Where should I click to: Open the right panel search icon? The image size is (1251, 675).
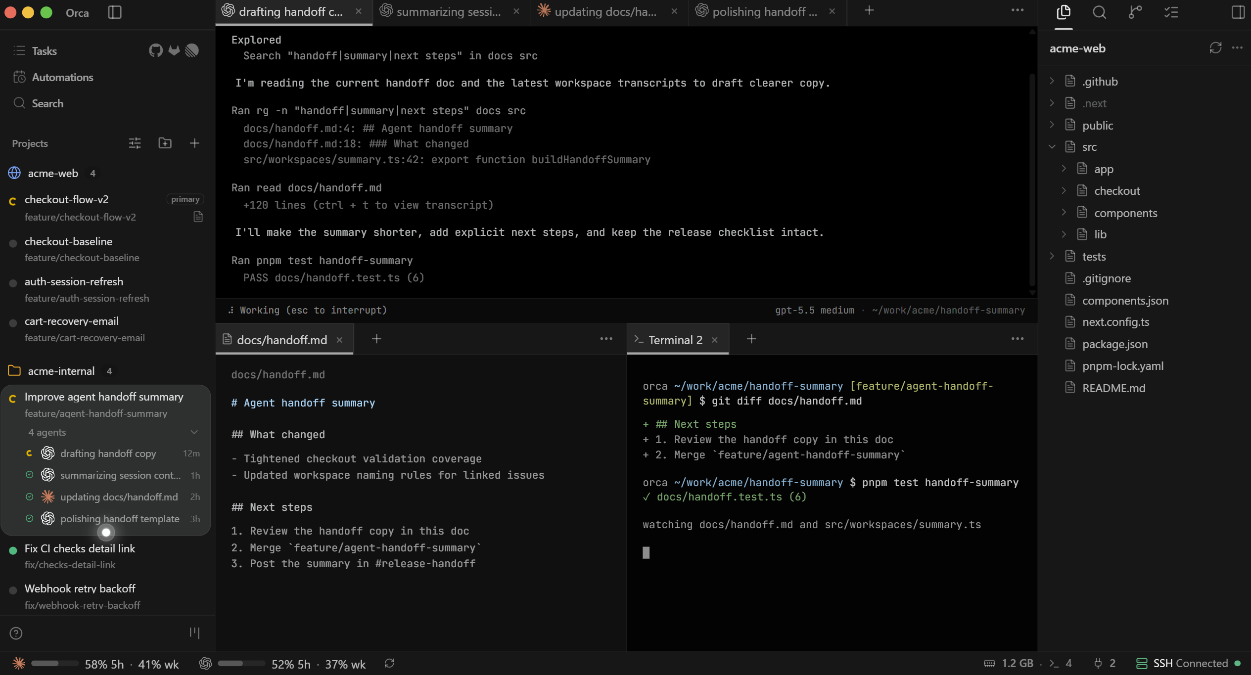1099,12
